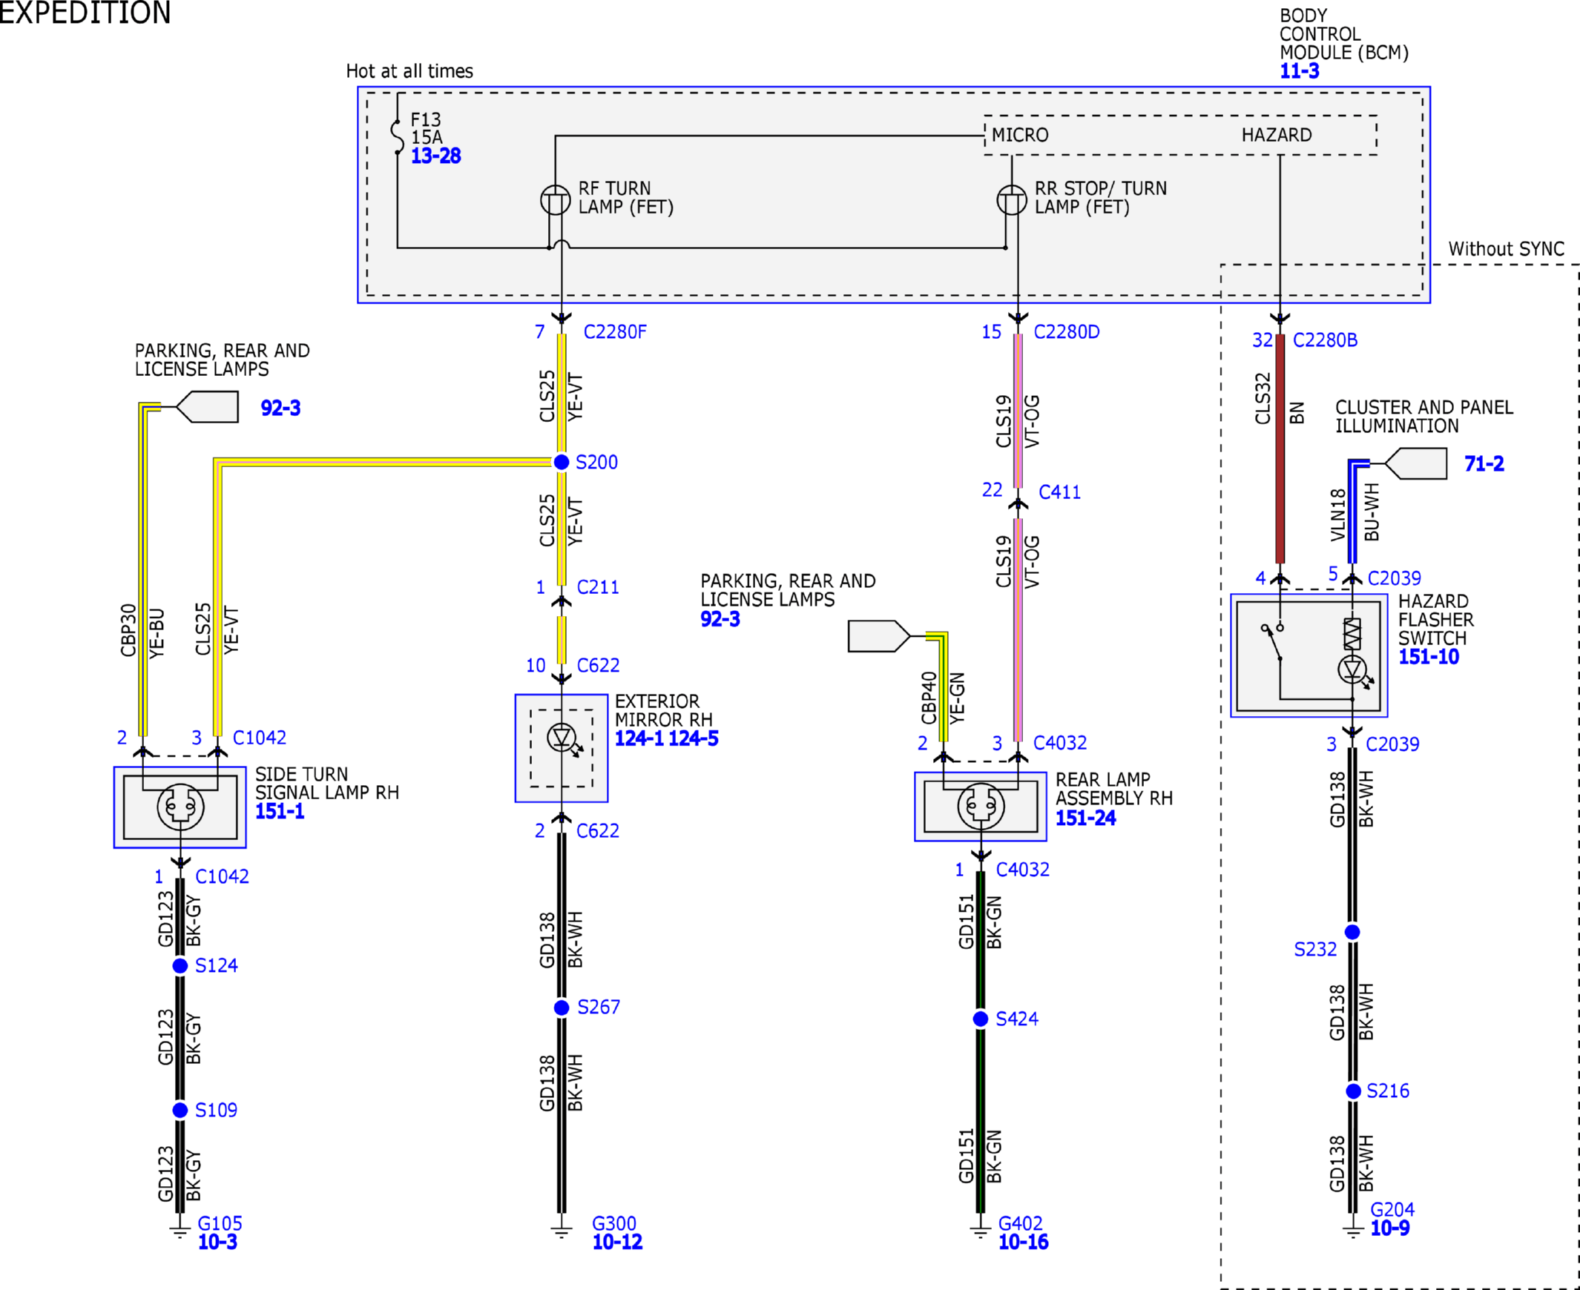The height and width of the screenshot is (1290, 1580).
Task: Open page reference 11-3 for BCM
Action: 1300,71
